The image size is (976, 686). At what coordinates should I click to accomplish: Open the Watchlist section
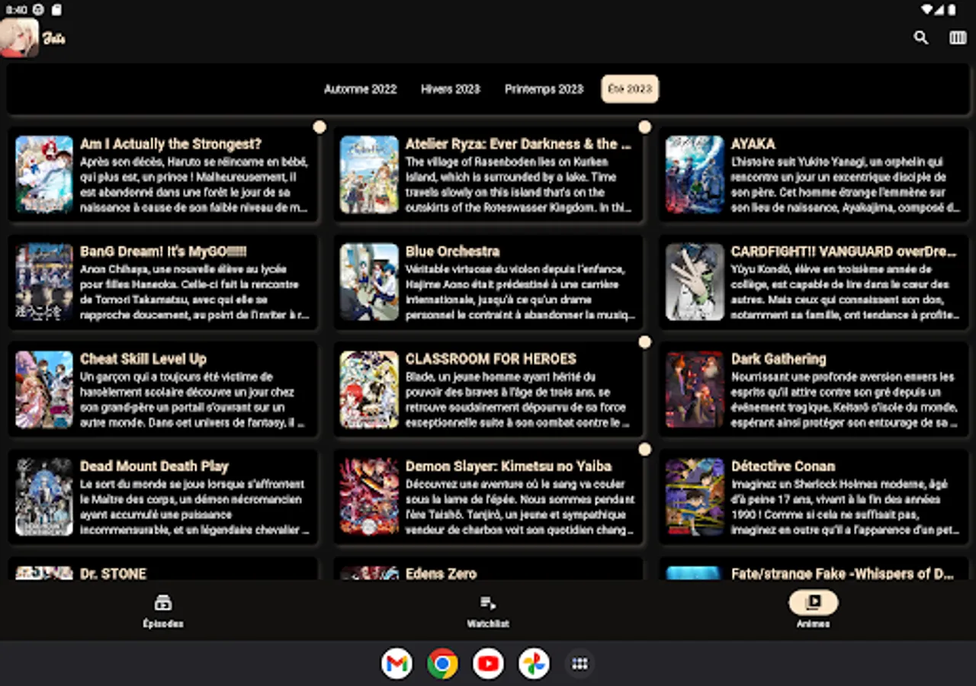pos(488,611)
